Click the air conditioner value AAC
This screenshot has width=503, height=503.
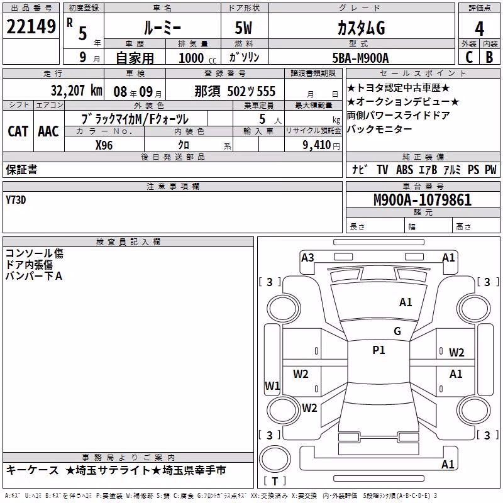[x=48, y=131]
